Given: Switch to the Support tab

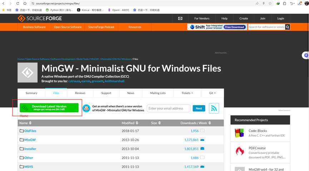Looking at the screenshot, I should tap(106, 93).
